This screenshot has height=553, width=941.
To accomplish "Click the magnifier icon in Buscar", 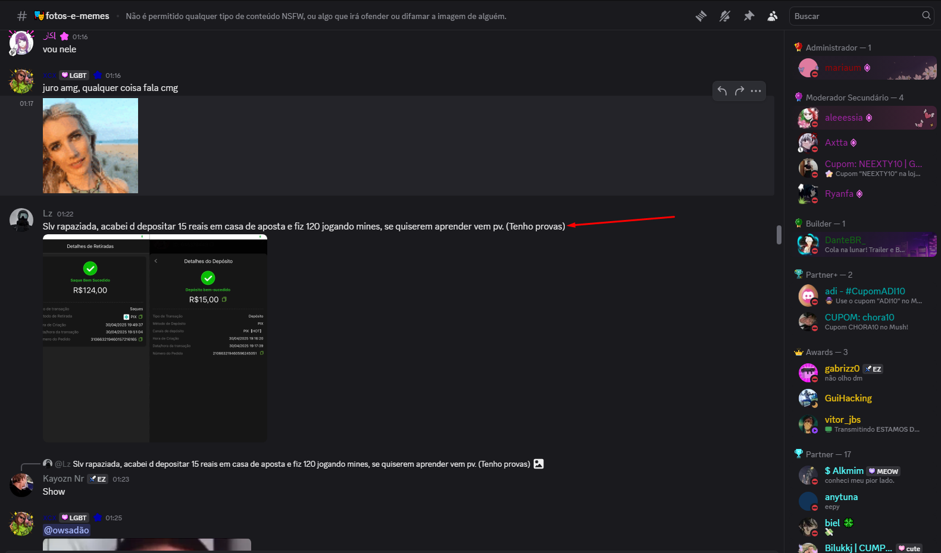I will [926, 15].
